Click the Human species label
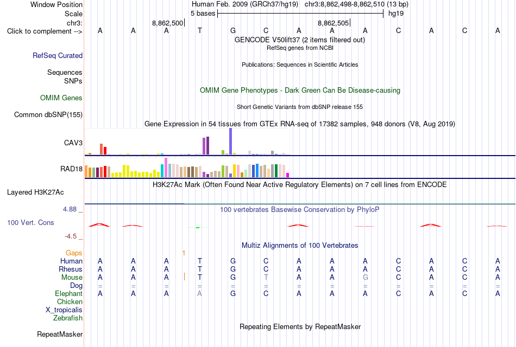516x347 pixels. pyautogui.click(x=71, y=261)
